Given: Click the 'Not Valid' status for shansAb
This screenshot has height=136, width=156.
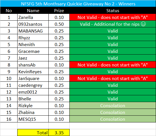Looking at the screenshot, I should coord(113,65).
